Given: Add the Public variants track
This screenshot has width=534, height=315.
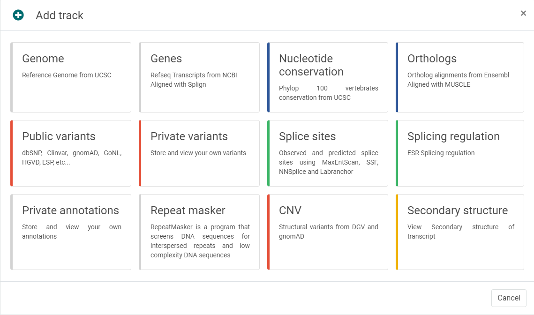Looking at the screenshot, I should click(x=71, y=153).
